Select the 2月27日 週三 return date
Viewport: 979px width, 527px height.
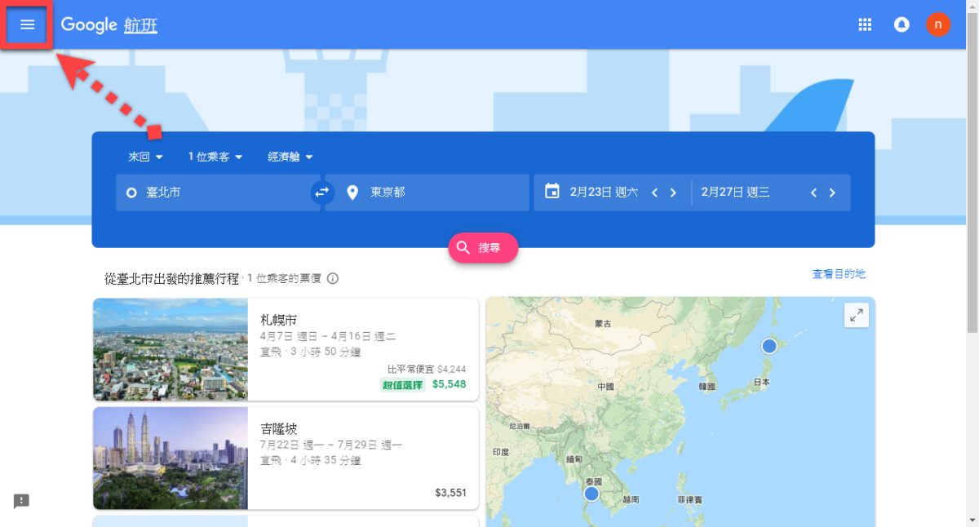coord(735,193)
